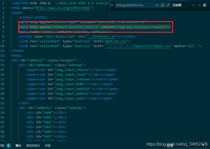This screenshot has height=149, width=210.
Task: Click the problems count badge 1
Action: [9, 145]
